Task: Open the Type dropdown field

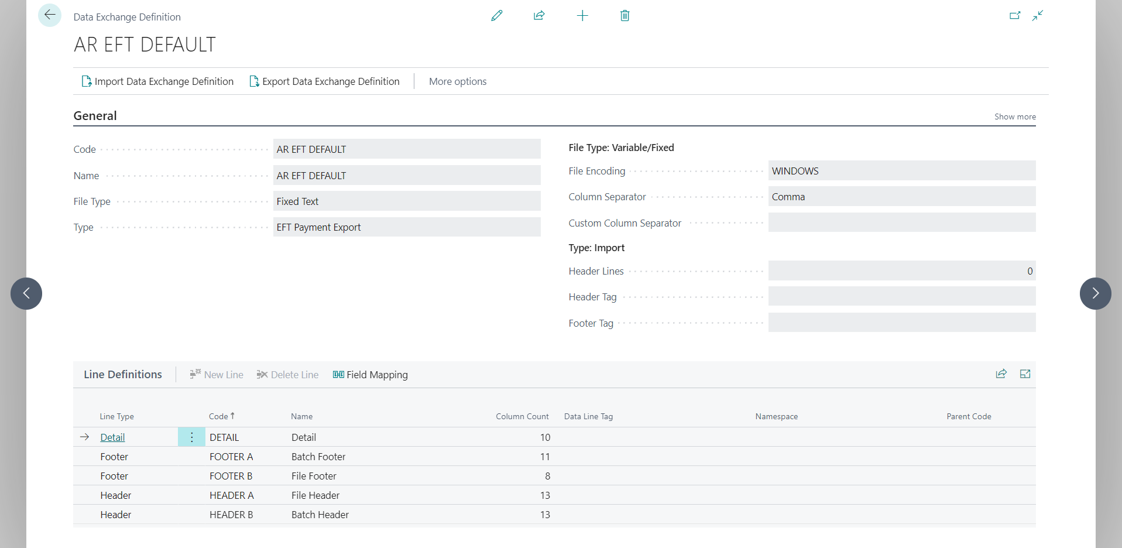Action: pyautogui.click(x=407, y=227)
